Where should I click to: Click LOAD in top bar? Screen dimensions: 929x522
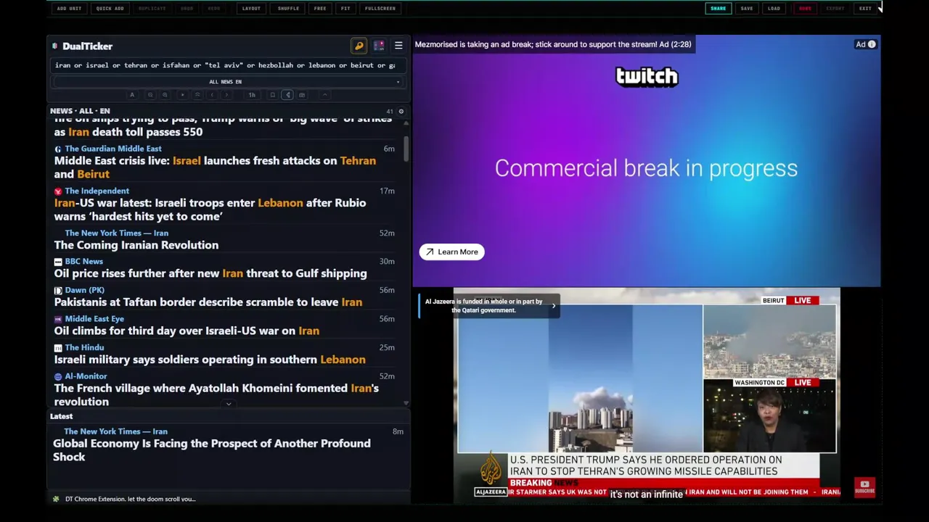click(x=774, y=9)
